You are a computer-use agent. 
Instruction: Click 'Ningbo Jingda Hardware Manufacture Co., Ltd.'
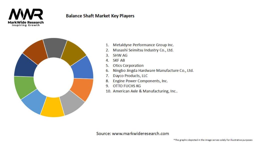(153, 70)
